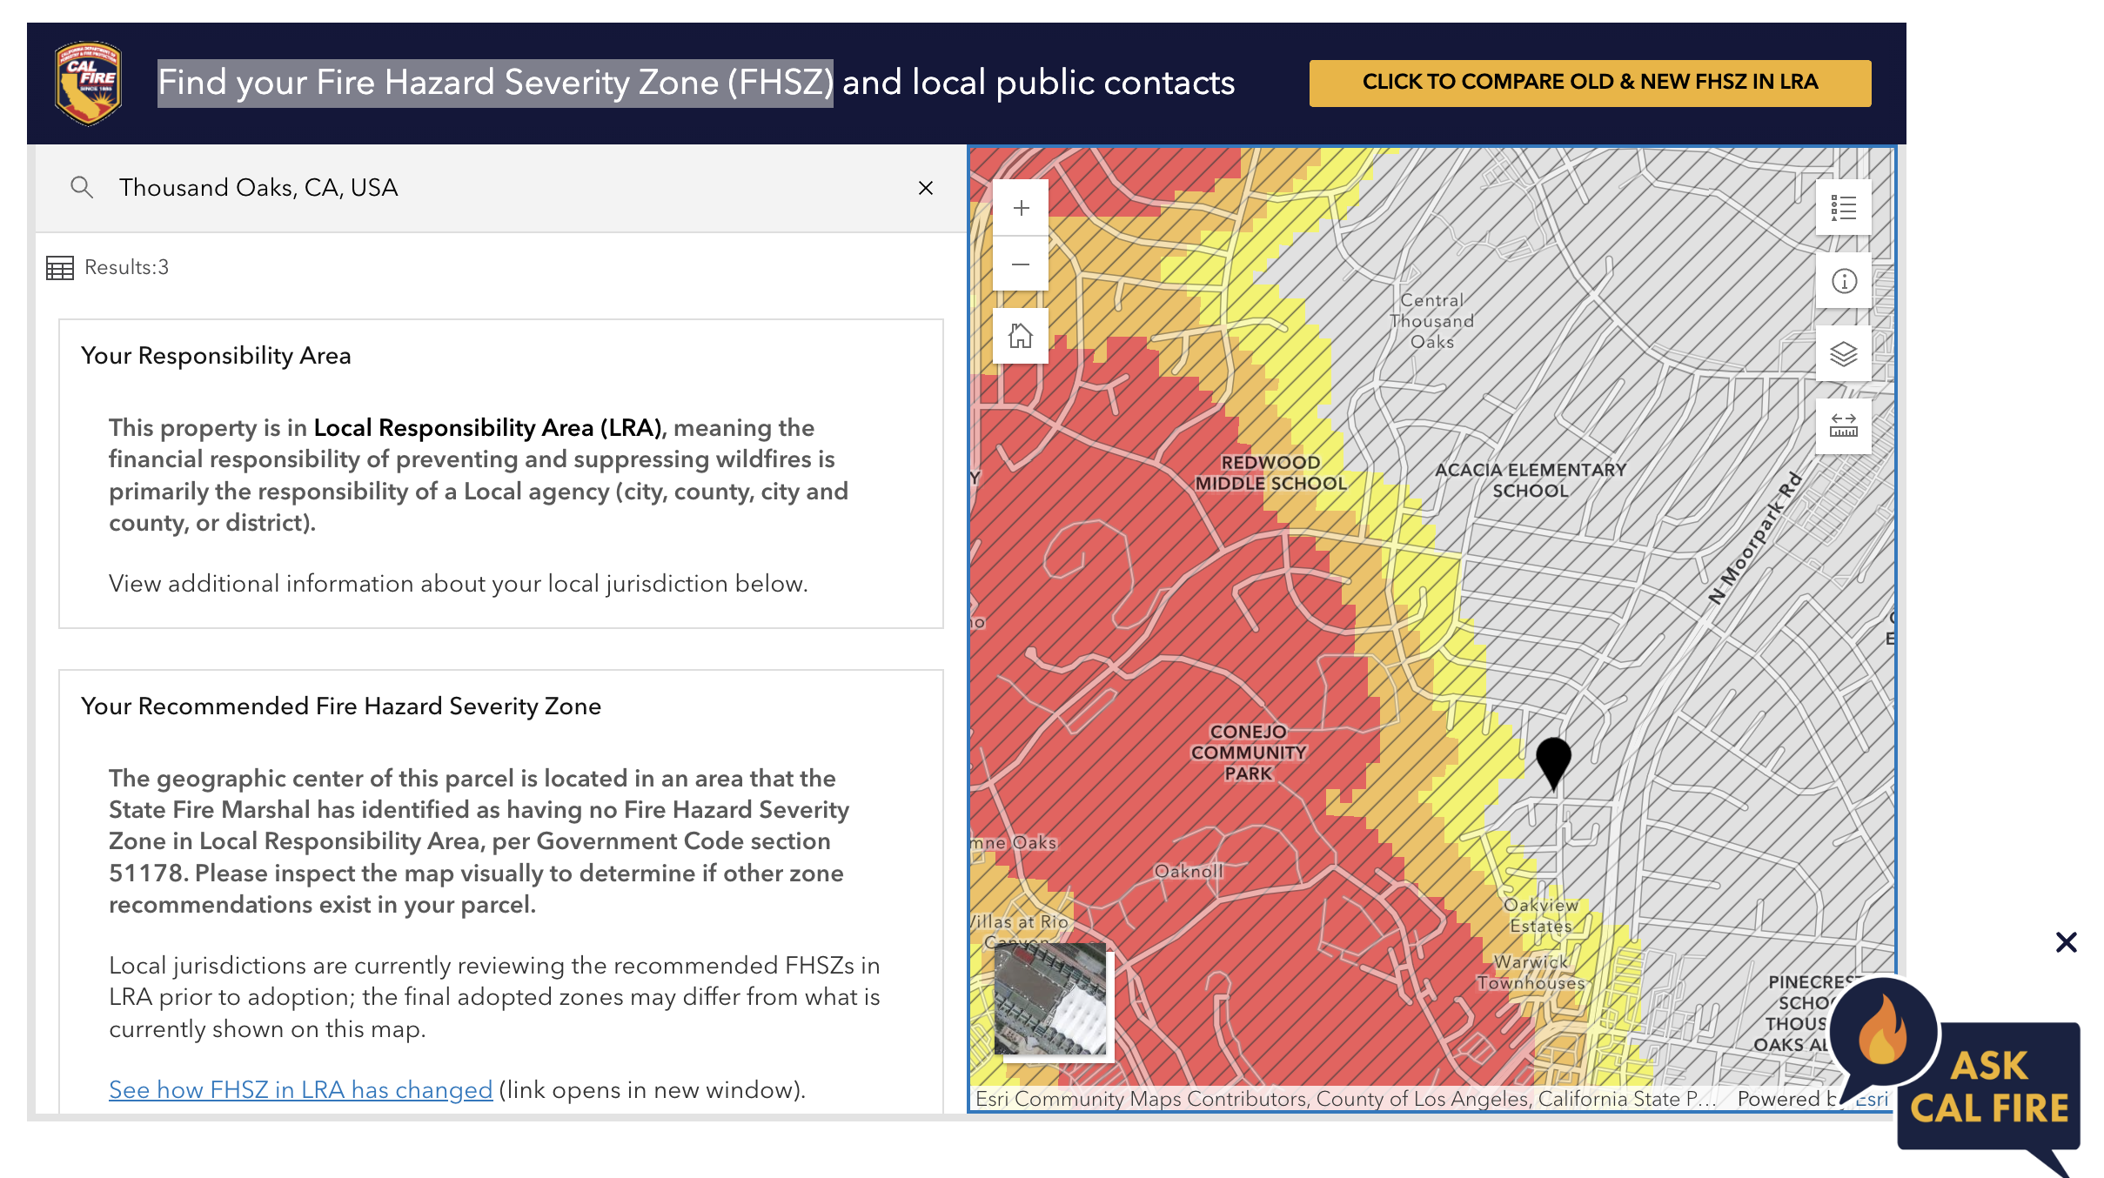Viewport: 2104px width, 1178px height.
Task: Zoom out on the map
Action: [1020, 264]
